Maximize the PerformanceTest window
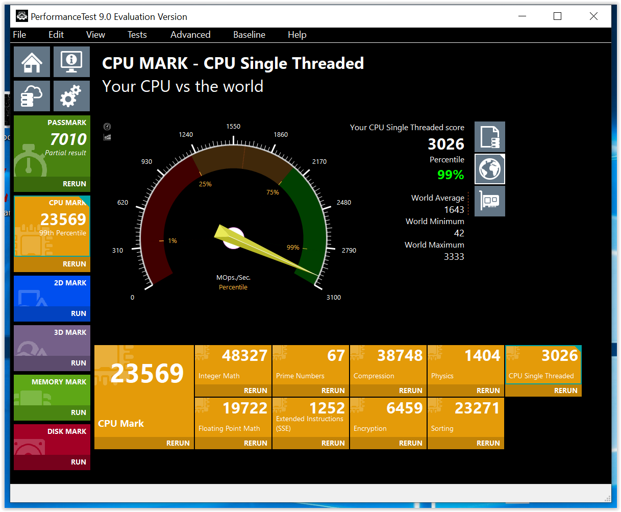 pos(557,16)
